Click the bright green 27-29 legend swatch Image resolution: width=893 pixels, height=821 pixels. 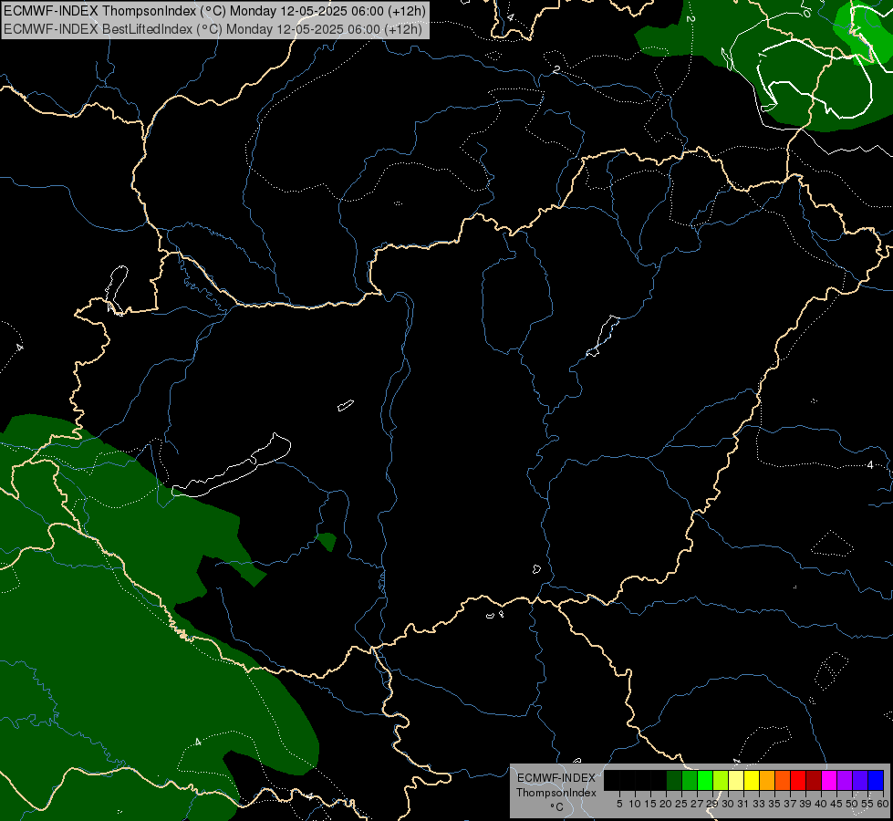click(705, 780)
